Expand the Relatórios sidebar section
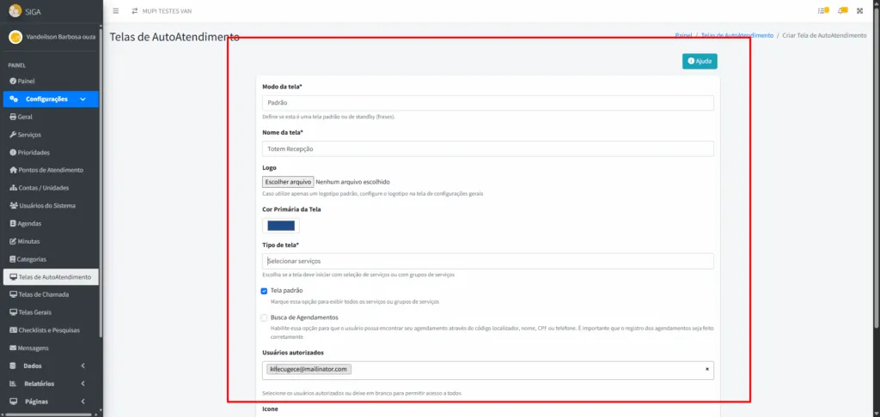Viewport: 880px width, 417px height. click(50, 384)
